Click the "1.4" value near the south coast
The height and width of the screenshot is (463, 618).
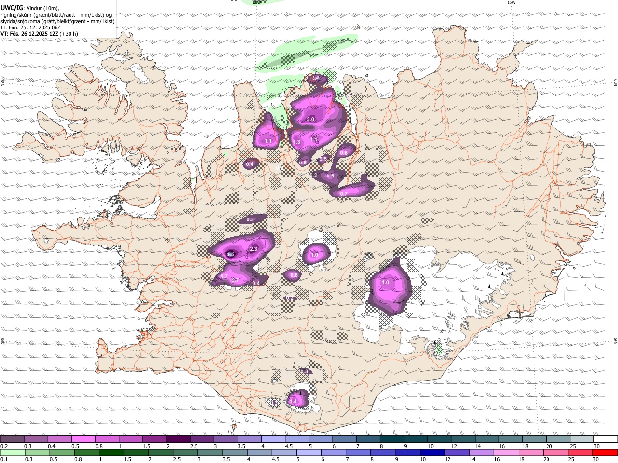pos(293,401)
